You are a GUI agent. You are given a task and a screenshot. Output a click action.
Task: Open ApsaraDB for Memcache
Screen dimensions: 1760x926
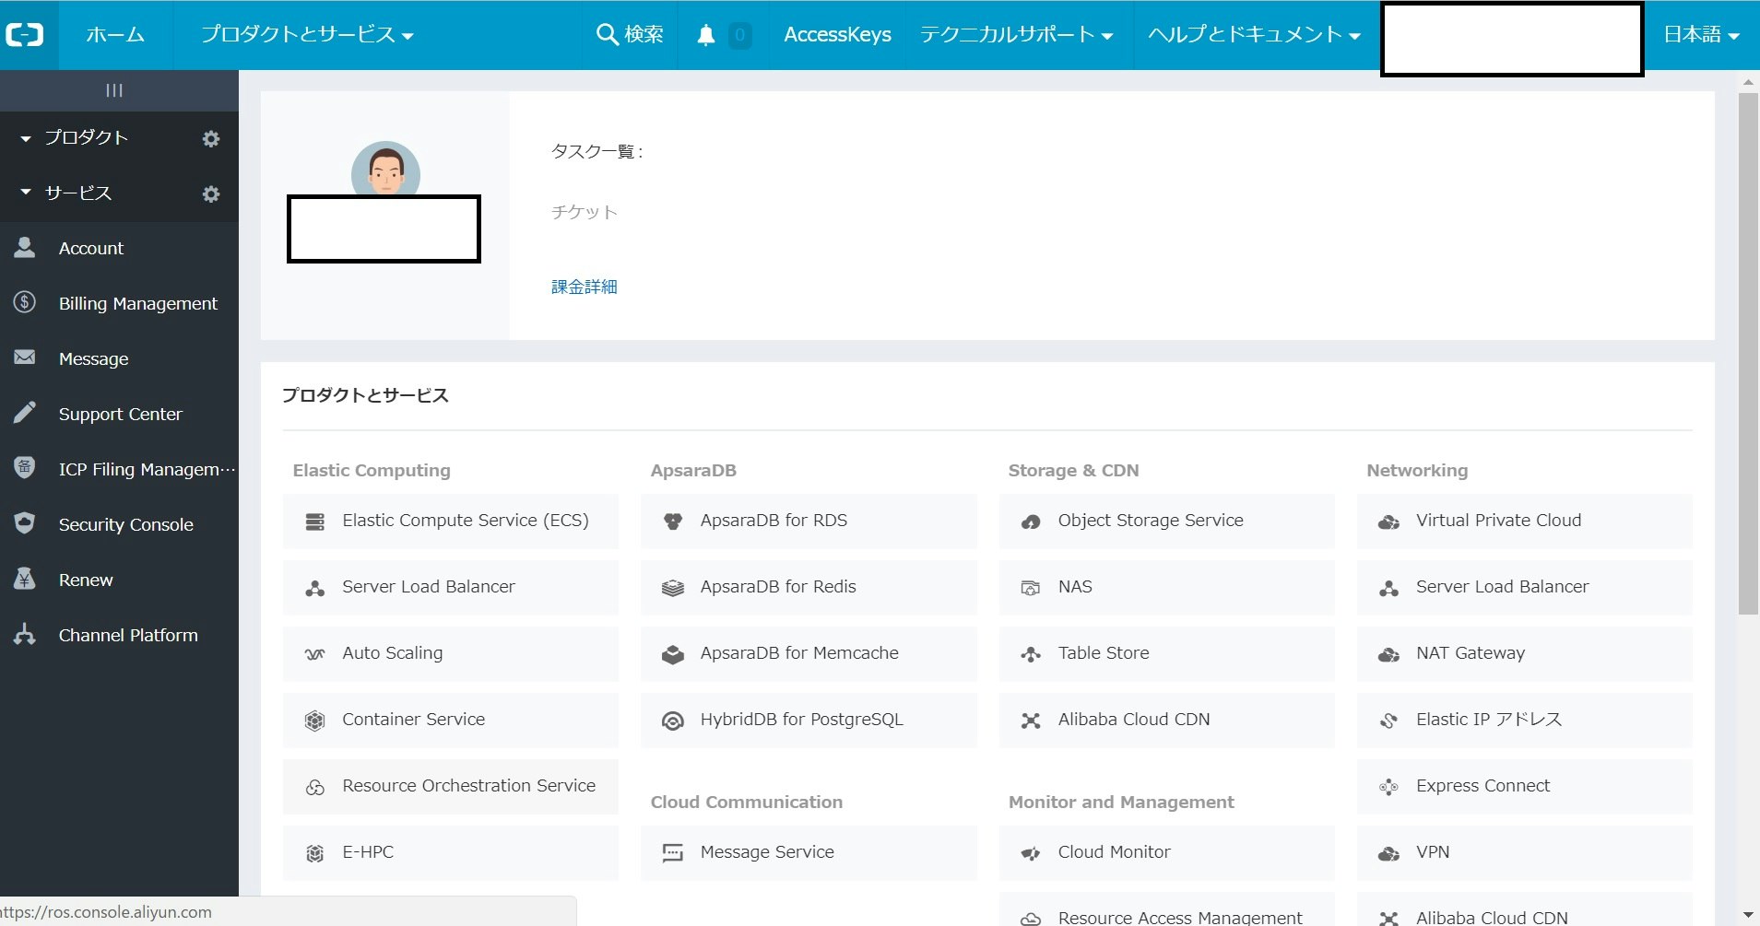[809, 653]
